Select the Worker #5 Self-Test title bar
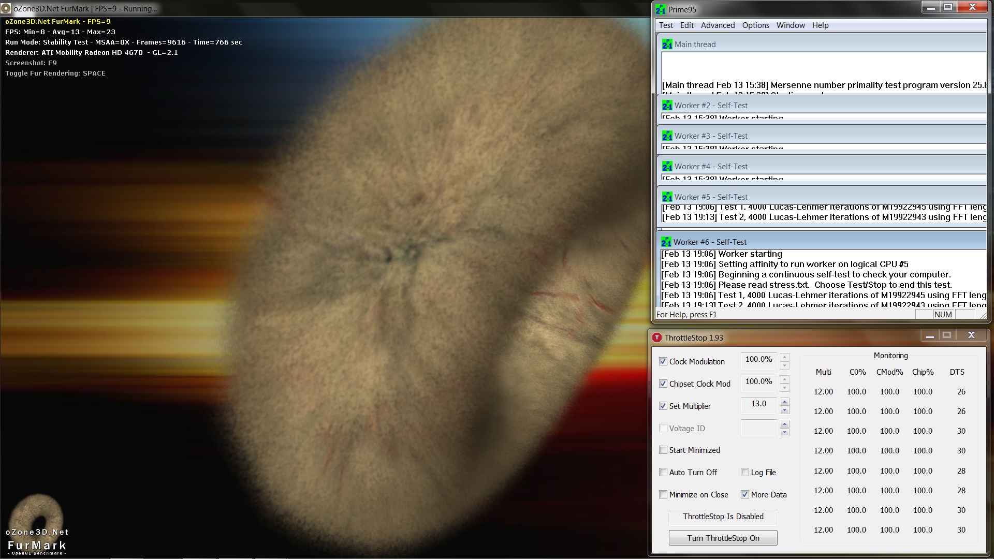Viewport: 994px width, 559px height. [823, 197]
